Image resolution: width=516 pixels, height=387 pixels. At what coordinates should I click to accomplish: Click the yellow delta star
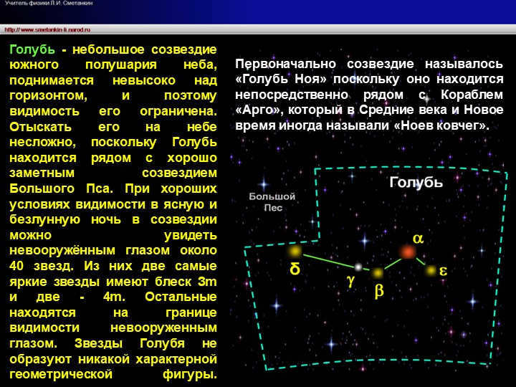click(x=294, y=251)
